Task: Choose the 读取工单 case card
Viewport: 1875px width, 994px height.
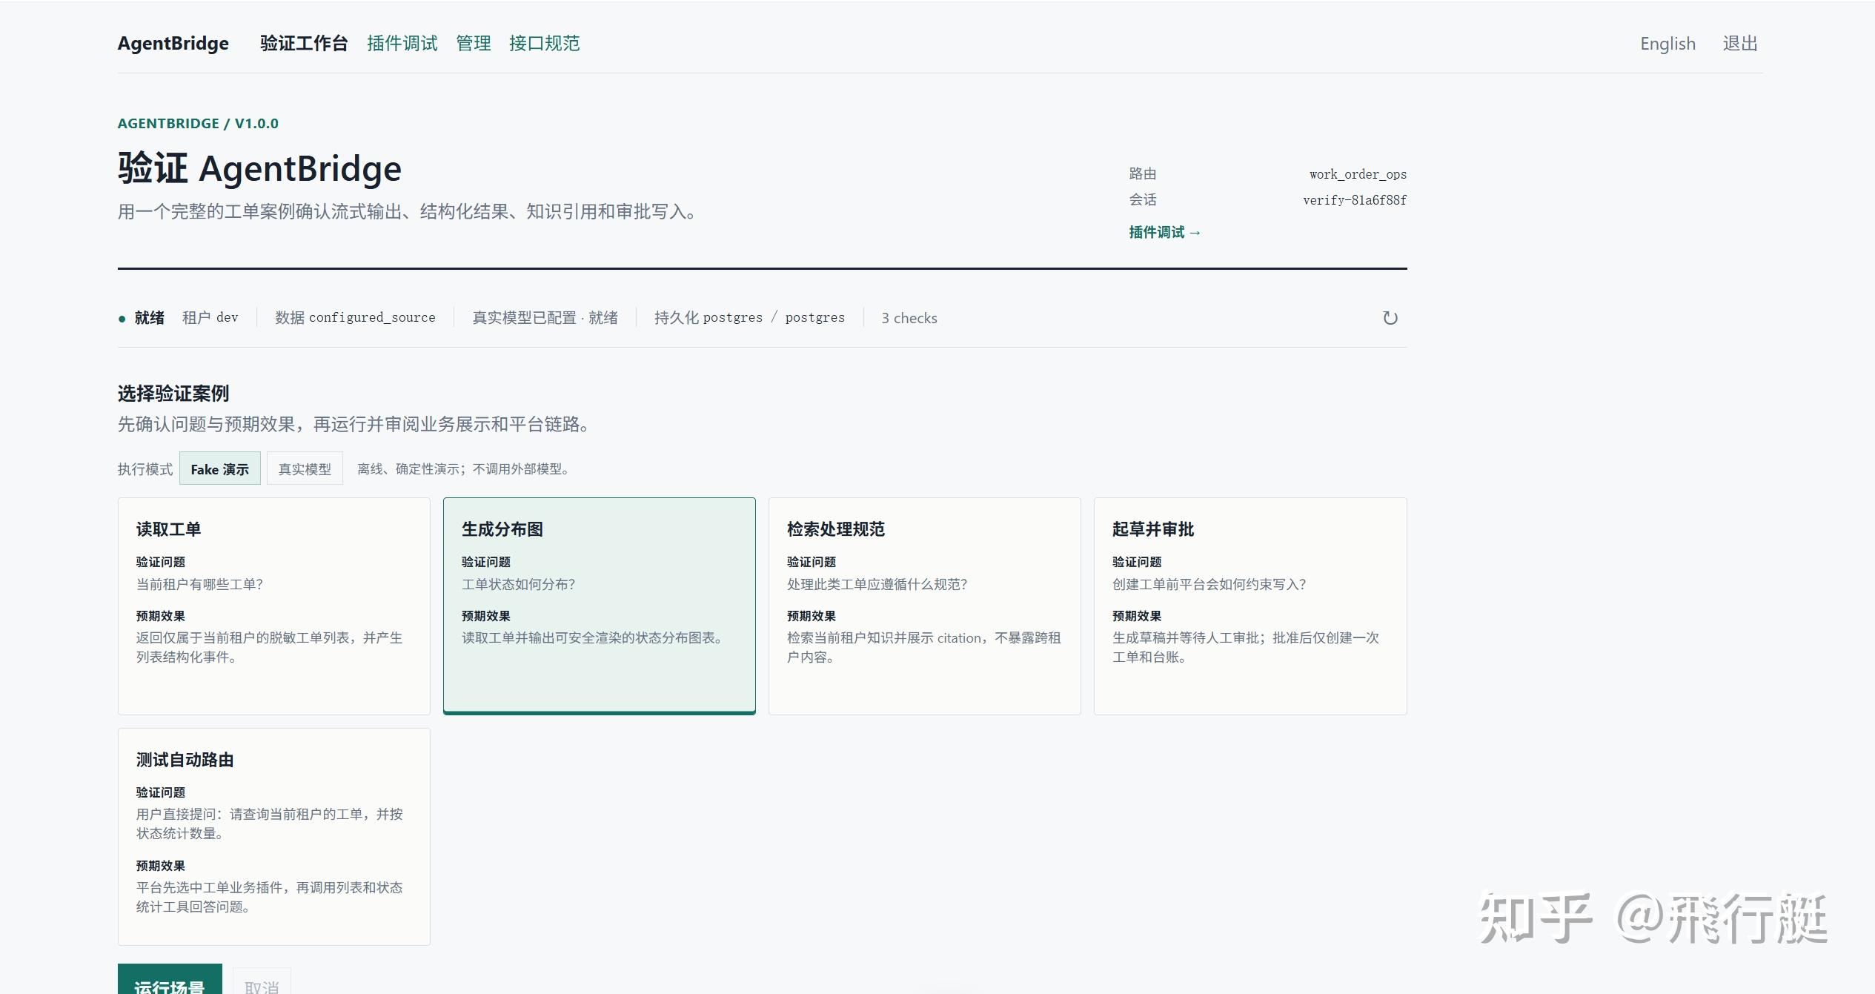Action: coord(274,606)
